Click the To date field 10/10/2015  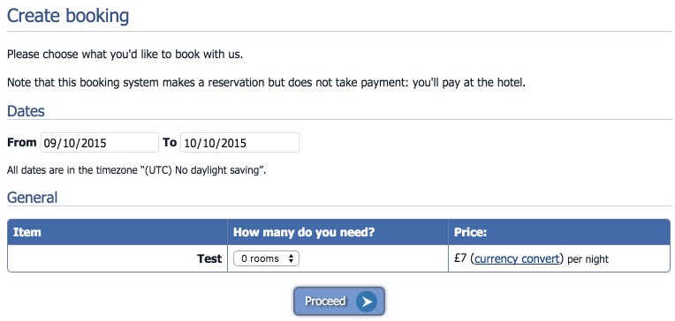coord(239,143)
